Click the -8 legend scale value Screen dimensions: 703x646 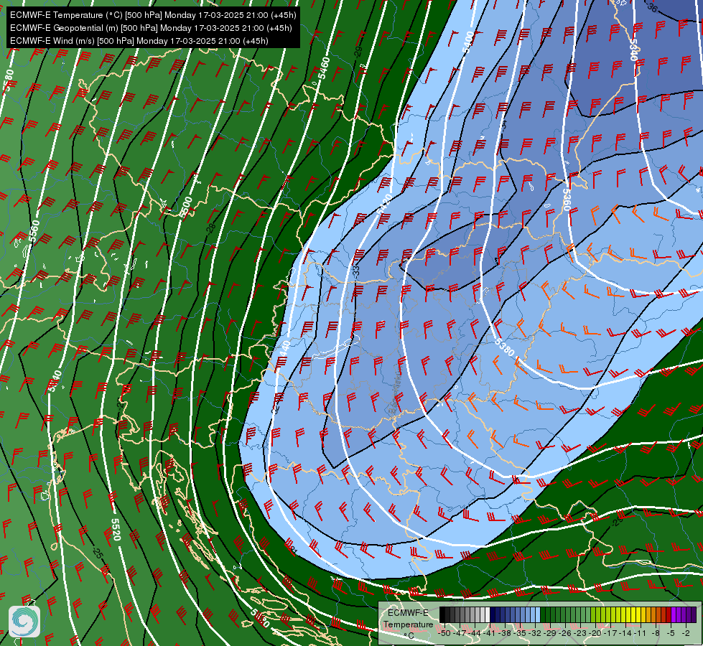pyautogui.click(x=656, y=633)
